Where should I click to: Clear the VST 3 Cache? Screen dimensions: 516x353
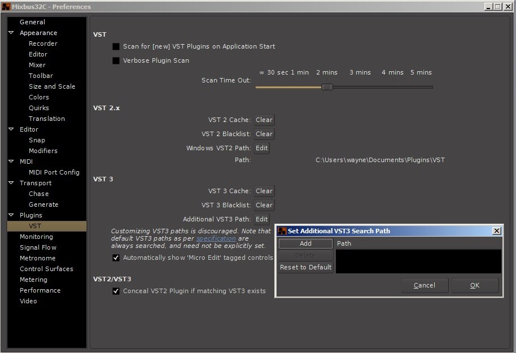[264, 191]
